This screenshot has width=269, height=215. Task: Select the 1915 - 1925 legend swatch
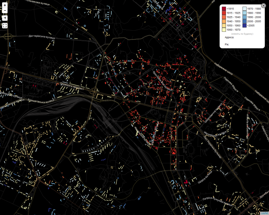tap(223, 13)
